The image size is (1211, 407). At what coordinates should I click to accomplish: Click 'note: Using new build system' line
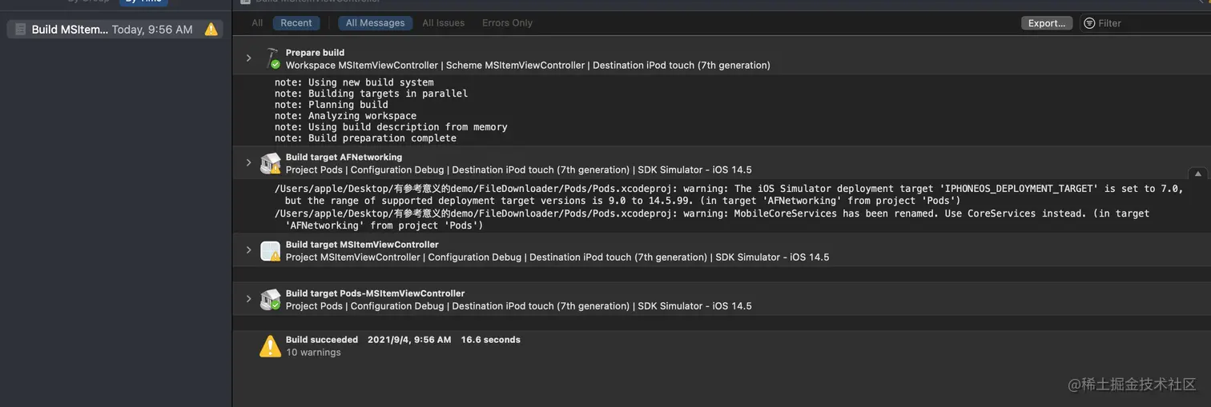(354, 82)
